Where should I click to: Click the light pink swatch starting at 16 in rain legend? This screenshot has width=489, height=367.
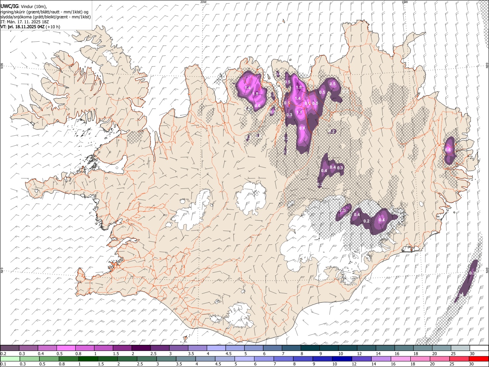click(401, 359)
